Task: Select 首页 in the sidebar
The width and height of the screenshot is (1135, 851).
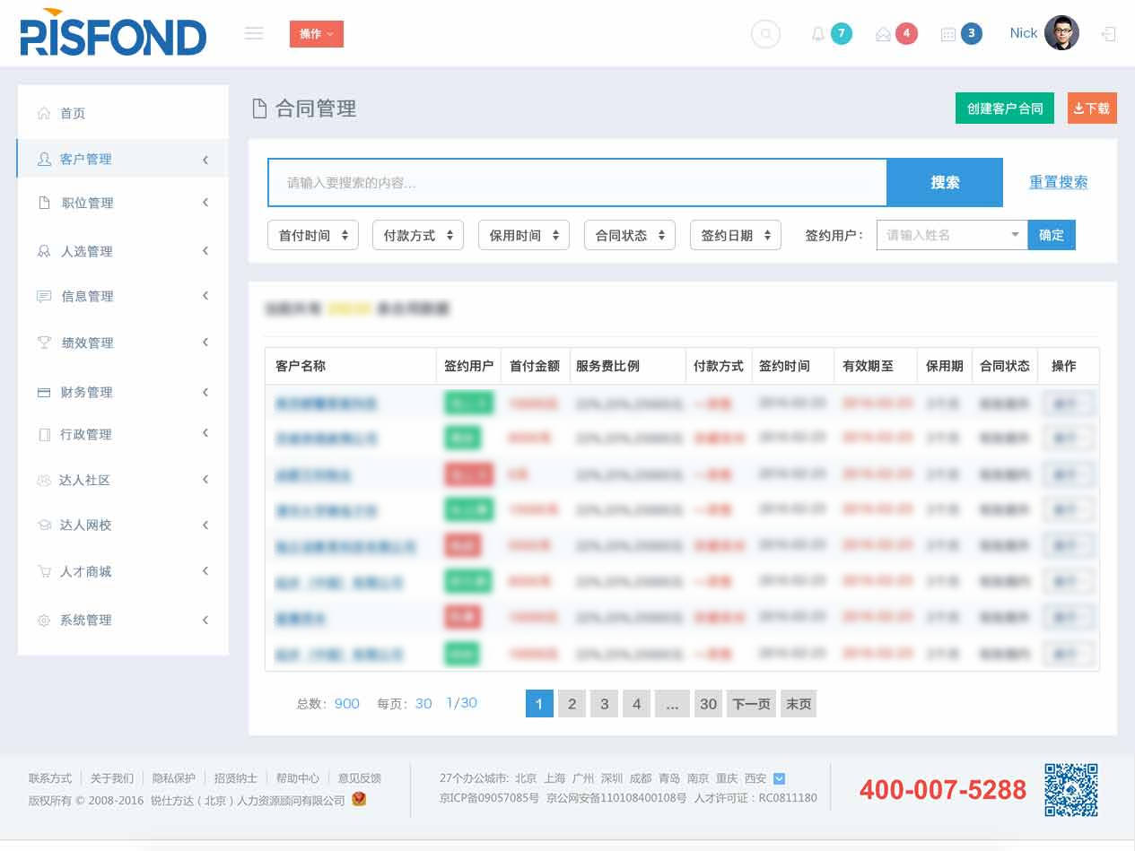Action: point(73,113)
